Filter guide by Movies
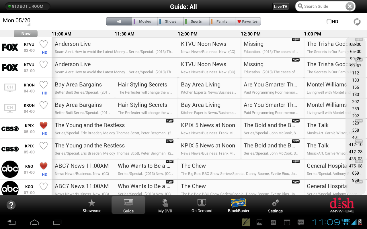 145,21
